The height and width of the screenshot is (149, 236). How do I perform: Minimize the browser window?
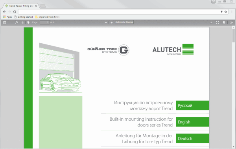pos(219,2)
